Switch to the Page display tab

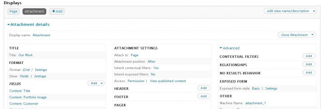tap(13, 11)
